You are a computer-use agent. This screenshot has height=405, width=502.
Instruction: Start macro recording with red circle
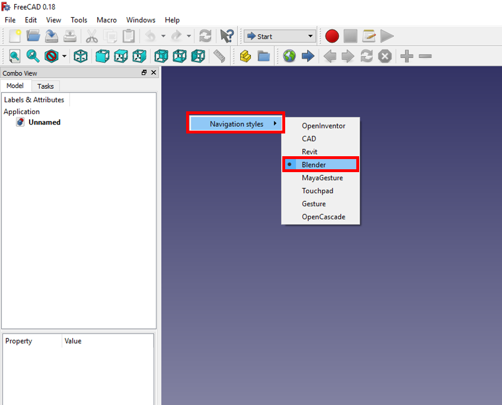click(332, 36)
